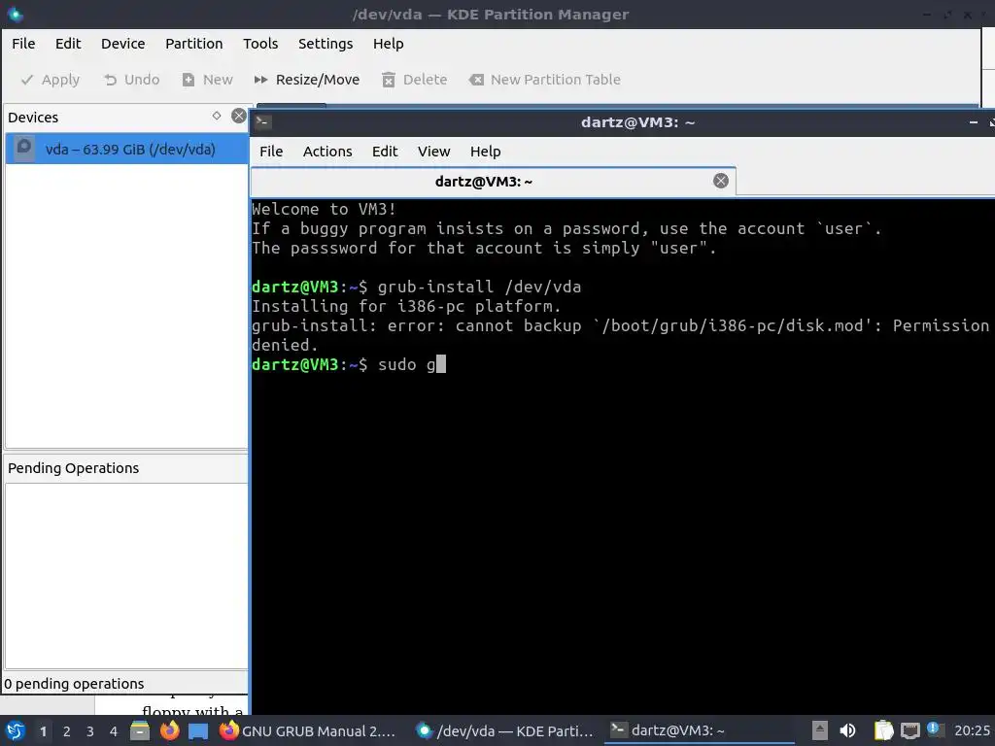Open the Actions menu in terminal
The image size is (995, 746).
click(x=327, y=152)
